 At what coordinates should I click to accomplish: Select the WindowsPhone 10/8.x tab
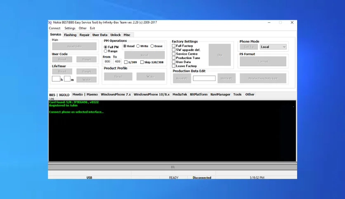pos(151,95)
